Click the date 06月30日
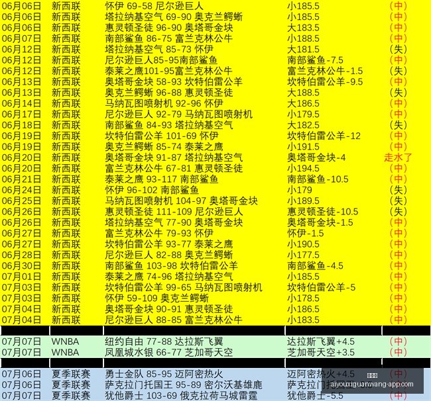Screen dimensions: 431x401 click(21, 266)
